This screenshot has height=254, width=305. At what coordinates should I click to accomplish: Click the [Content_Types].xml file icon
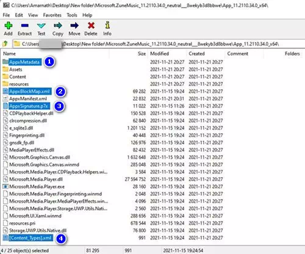[x=5, y=238]
